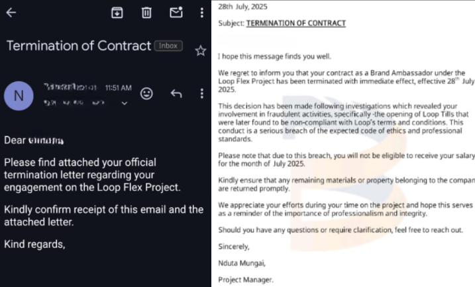475x287 pixels.
Task: Reply using the curved arrow icon
Action: point(176,93)
